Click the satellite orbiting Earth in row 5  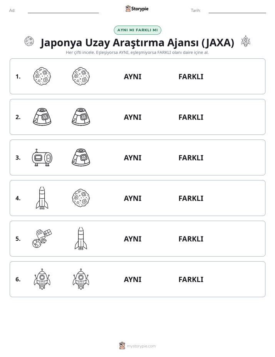[x=42, y=238]
